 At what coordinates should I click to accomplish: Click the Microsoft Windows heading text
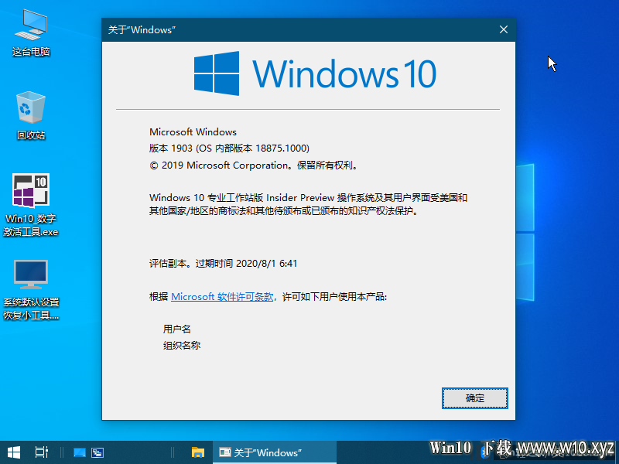(x=193, y=131)
